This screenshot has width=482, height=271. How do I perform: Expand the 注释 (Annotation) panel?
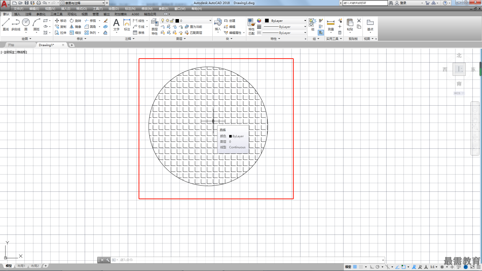130,39
